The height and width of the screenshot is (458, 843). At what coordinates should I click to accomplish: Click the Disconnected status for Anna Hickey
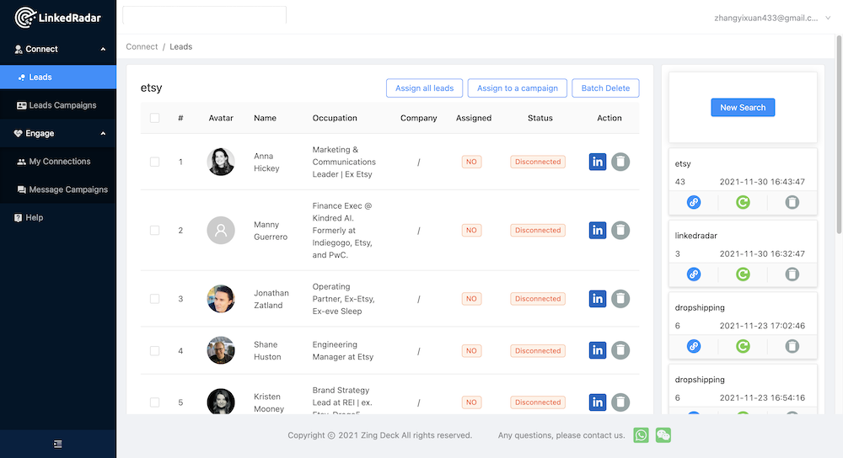pos(538,162)
